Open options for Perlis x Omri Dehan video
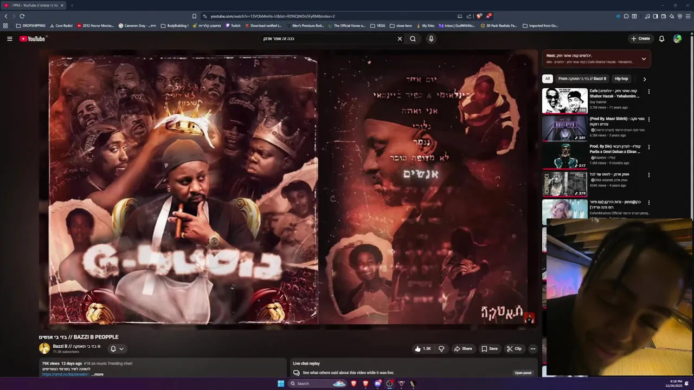Screen dimensions: 694x390 (648, 147)
